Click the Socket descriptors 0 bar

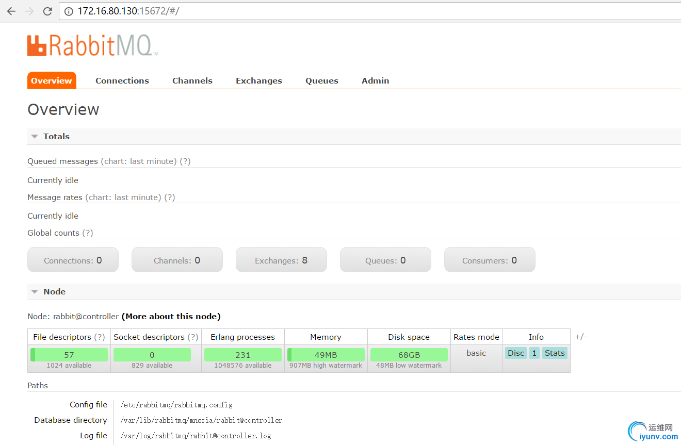pyautogui.click(x=152, y=355)
